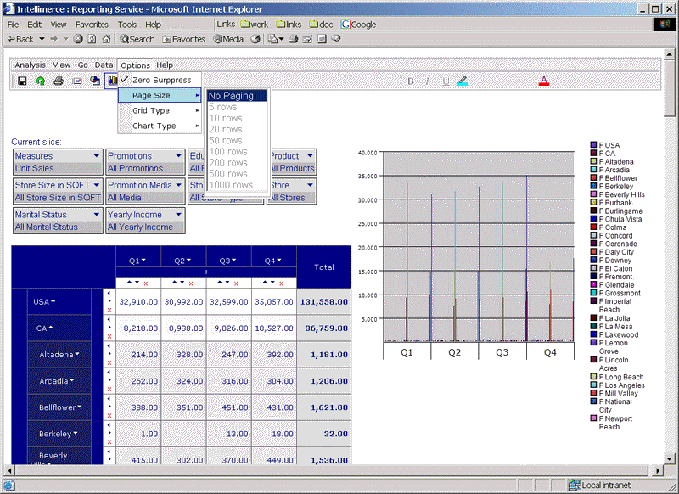Screen dimensions: 679x494
Task: Open the Promotion Media dropdown
Action: tap(178, 185)
